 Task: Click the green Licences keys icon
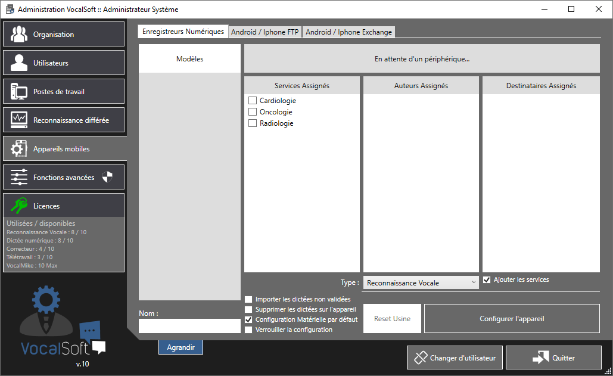(x=19, y=206)
